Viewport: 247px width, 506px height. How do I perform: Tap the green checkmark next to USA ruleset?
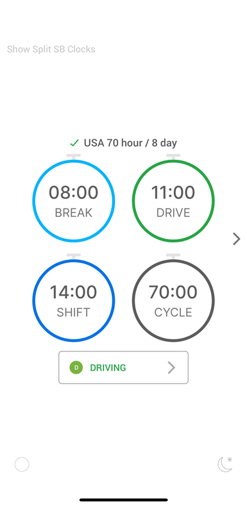74,142
